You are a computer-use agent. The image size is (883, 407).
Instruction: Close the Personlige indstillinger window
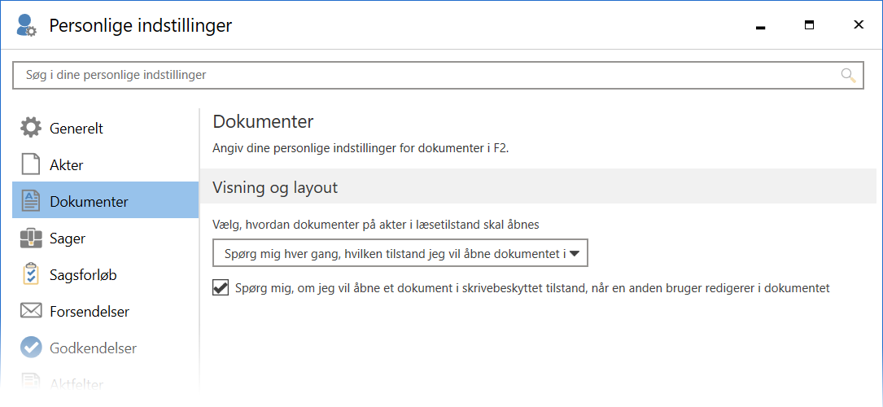pyautogui.click(x=858, y=25)
